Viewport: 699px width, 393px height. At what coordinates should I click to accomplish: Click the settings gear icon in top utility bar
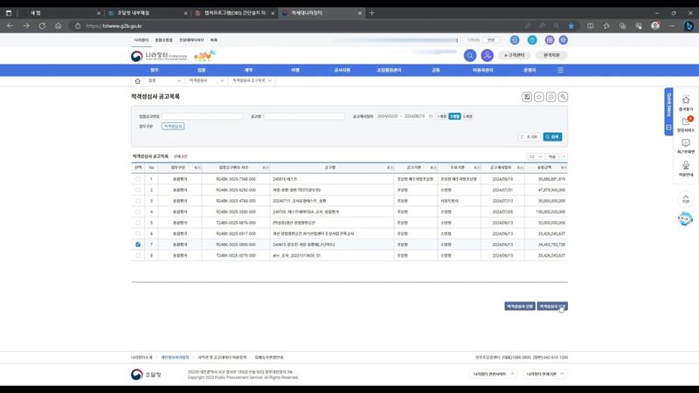tap(564, 40)
